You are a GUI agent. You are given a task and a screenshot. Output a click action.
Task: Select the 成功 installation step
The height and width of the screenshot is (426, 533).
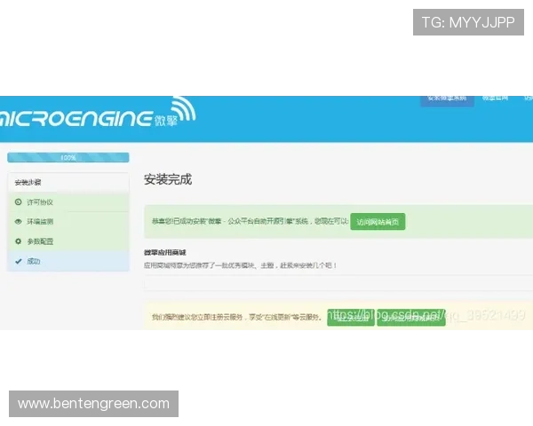click(68, 261)
